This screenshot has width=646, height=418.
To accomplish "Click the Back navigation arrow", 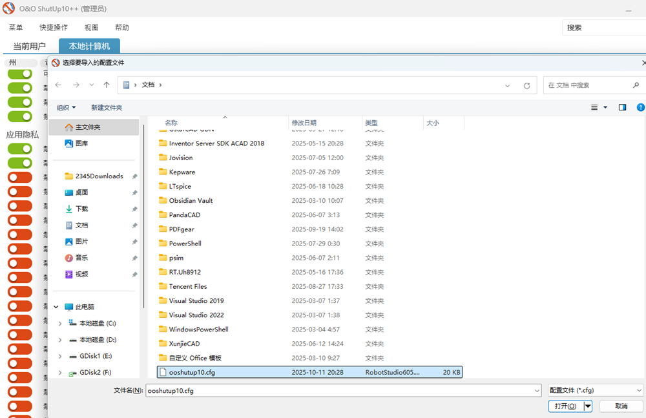I will click(58, 85).
